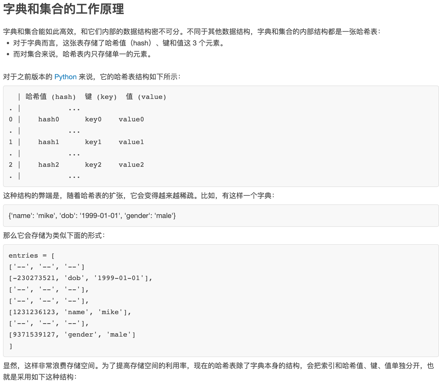The image size is (439, 382).
Task: Click the table header 值 (value)
Action: 146,97
